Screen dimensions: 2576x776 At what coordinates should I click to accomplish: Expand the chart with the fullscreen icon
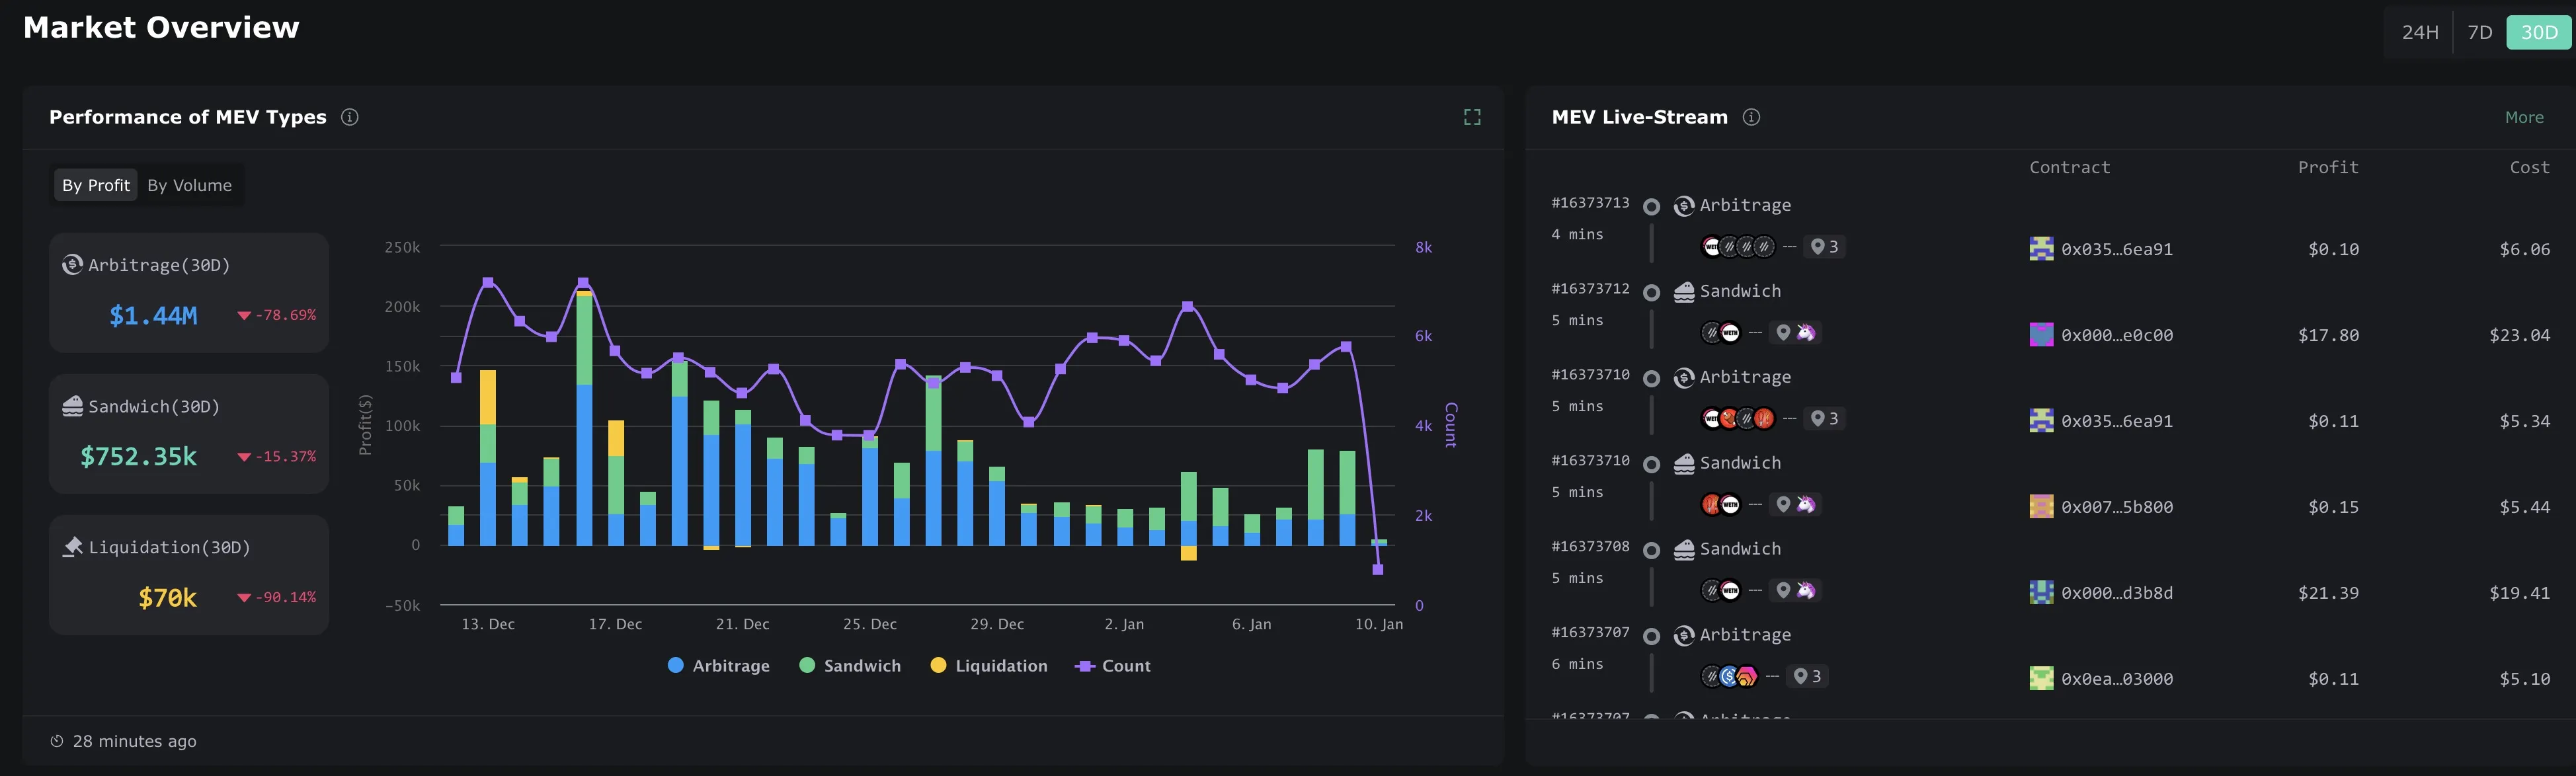coord(1472,117)
